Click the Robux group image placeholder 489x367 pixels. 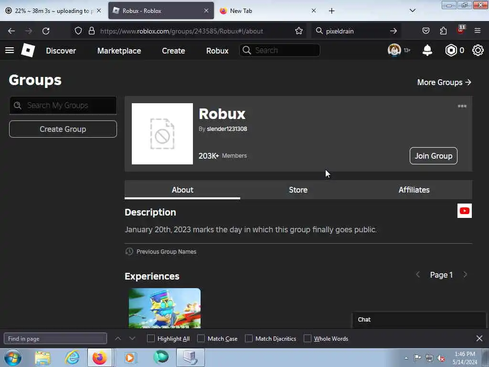pyautogui.click(x=162, y=134)
